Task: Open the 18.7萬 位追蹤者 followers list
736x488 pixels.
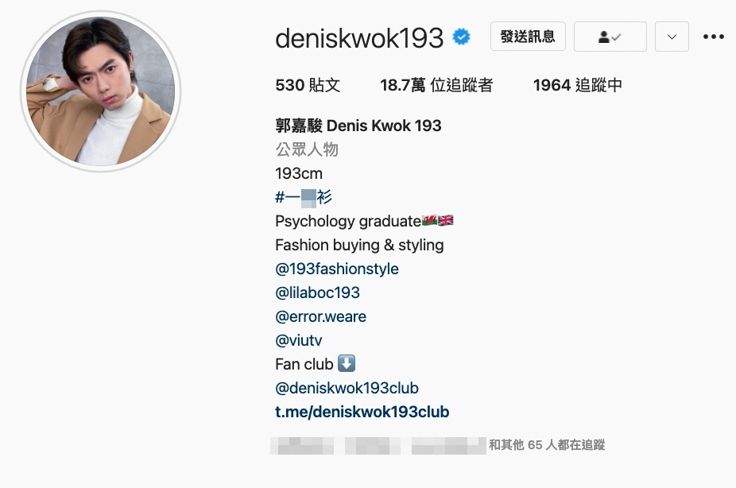Action: click(x=436, y=85)
